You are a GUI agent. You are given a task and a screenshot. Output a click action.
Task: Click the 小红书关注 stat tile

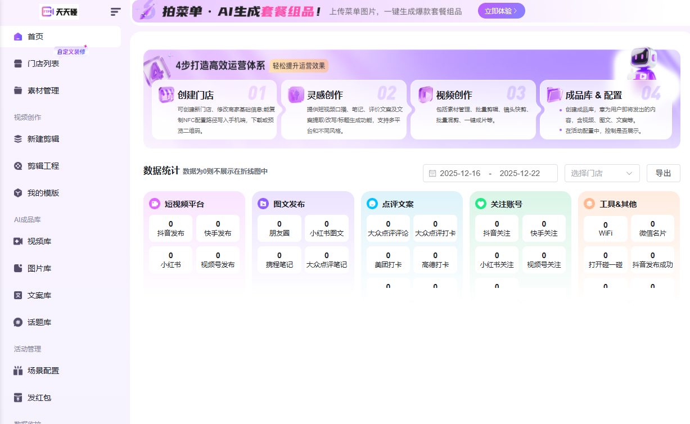pyautogui.click(x=497, y=260)
